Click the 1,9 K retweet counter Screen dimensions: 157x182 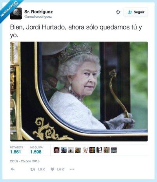(41, 169)
